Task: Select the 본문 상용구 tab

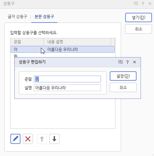Action: (44, 17)
